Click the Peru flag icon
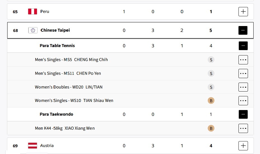 32,12
